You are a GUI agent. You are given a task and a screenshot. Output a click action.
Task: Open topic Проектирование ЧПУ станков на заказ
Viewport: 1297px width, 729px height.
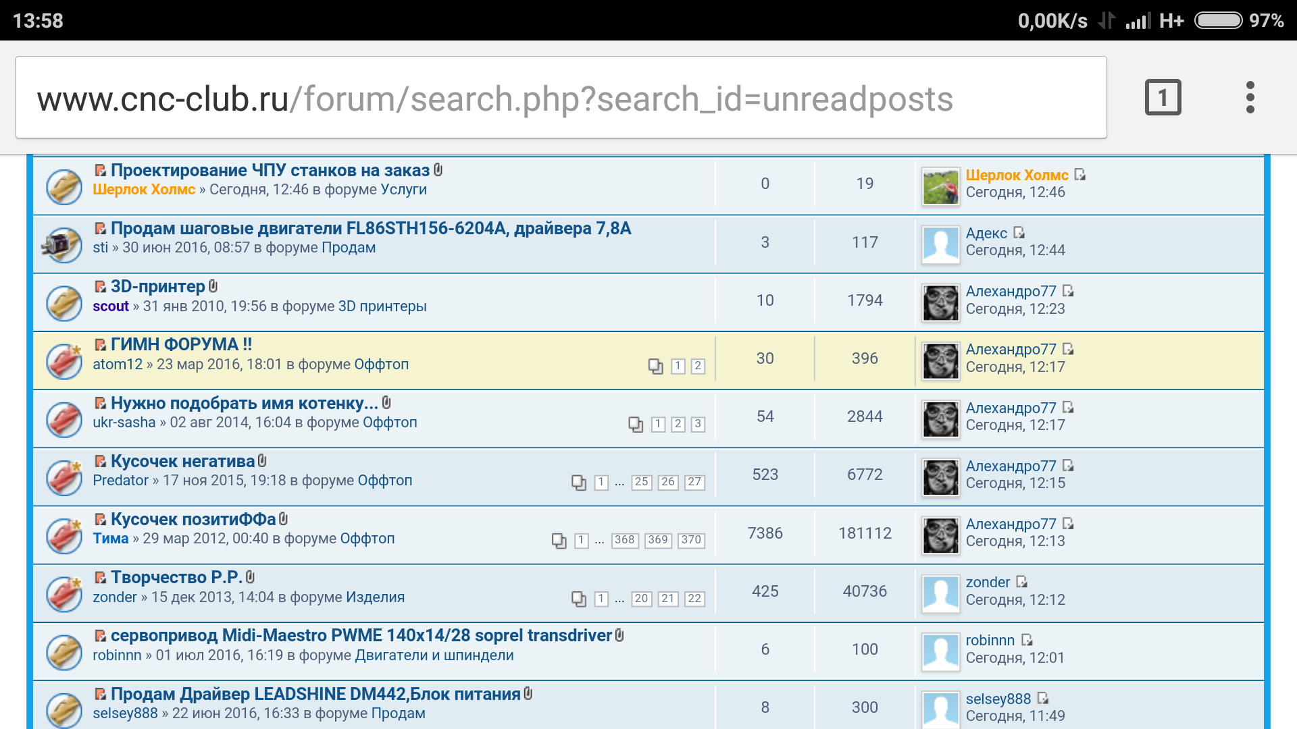click(270, 170)
